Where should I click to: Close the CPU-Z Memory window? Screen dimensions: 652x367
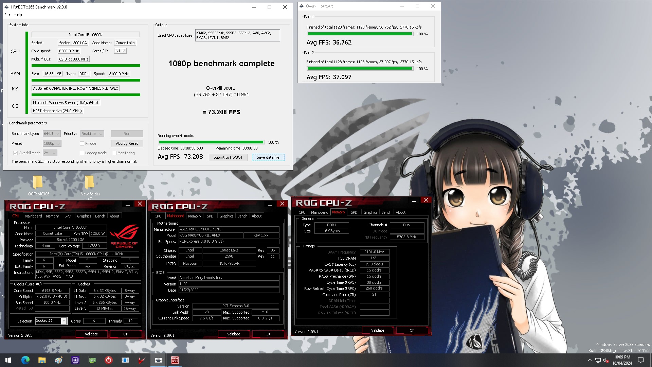pyautogui.click(x=426, y=200)
